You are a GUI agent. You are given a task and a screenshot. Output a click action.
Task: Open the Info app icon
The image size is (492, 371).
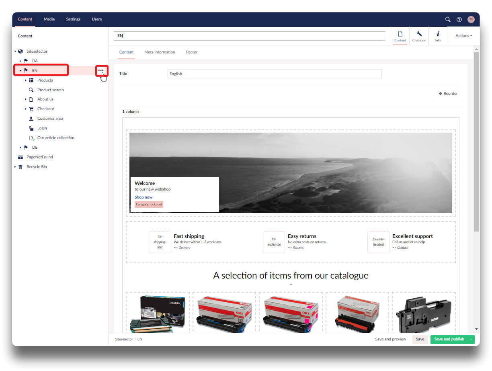(438, 36)
